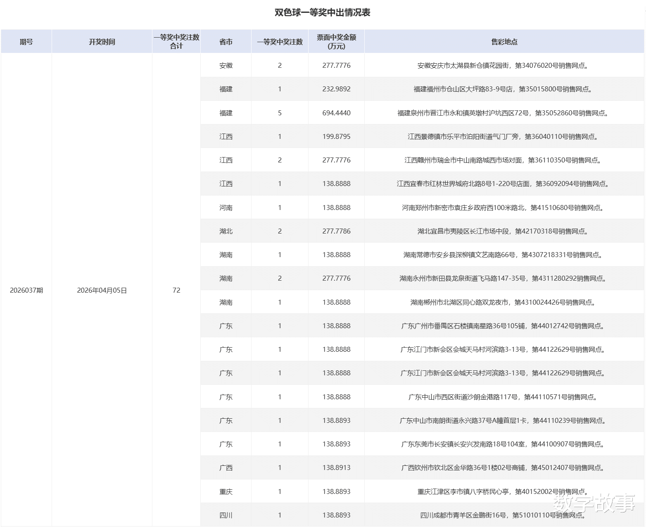The width and height of the screenshot is (646, 527).
Task: Click the address "广东中山市西区街道沙朗金港路117号" cell
Action: [x=504, y=397]
